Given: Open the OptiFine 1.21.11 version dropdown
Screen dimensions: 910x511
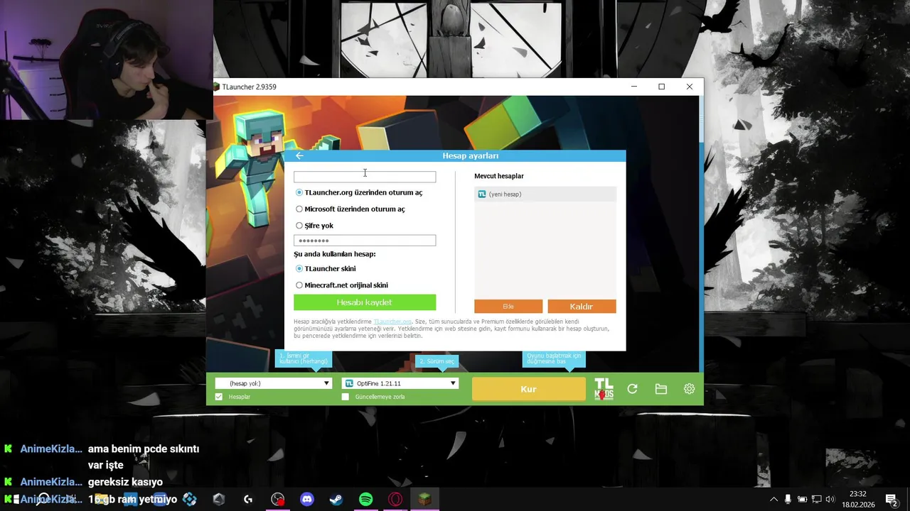Looking at the screenshot, I should (400, 383).
